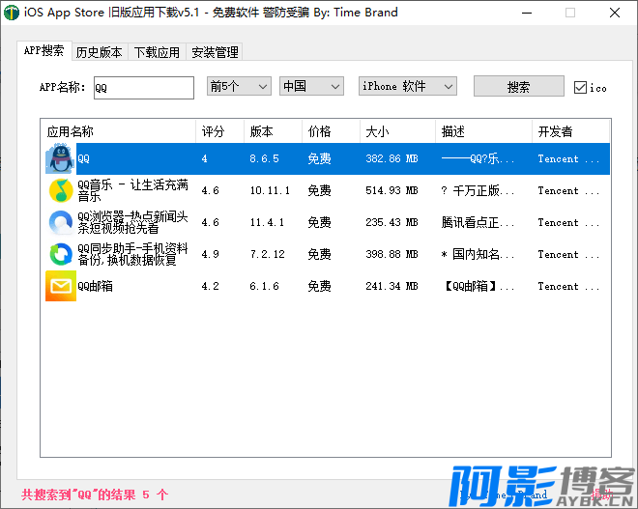Screen dimensions: 638x509
Task: Click the 开发者 column header
Action: tap(570, 131)
